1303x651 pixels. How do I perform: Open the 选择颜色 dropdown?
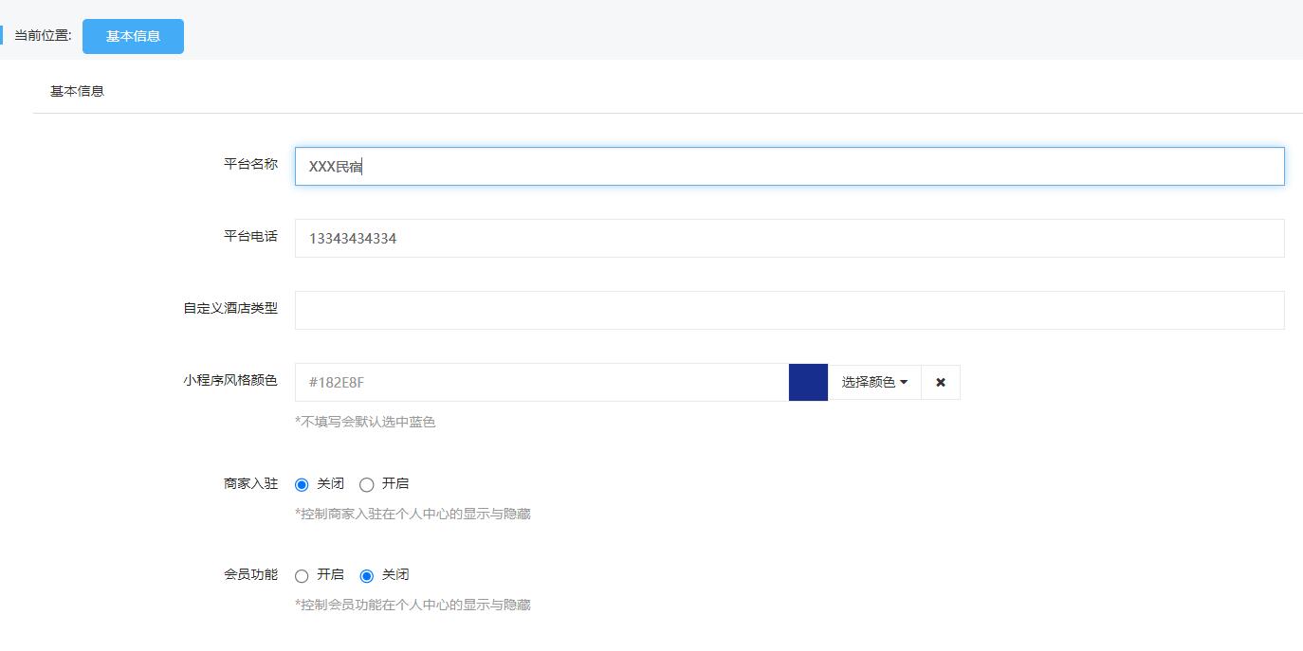coord(874,382)
